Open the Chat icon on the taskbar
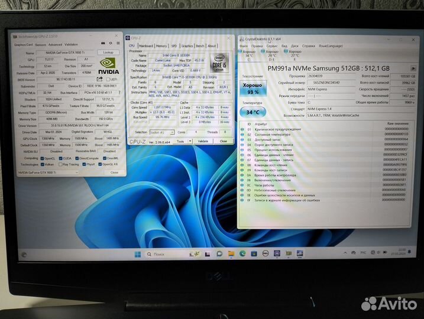Image resolution: width=424 pixels, height=319 pixels. [x=219, y=254]
